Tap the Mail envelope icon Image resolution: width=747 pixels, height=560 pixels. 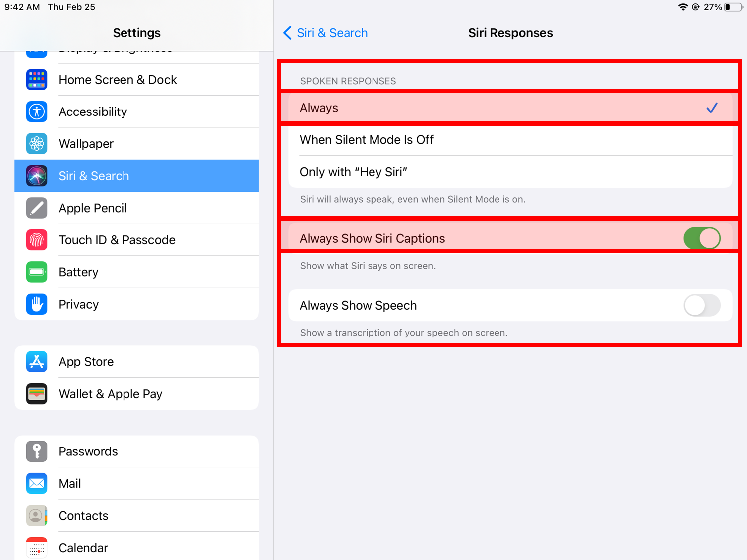pyautogui.click(x=37, y=483)
